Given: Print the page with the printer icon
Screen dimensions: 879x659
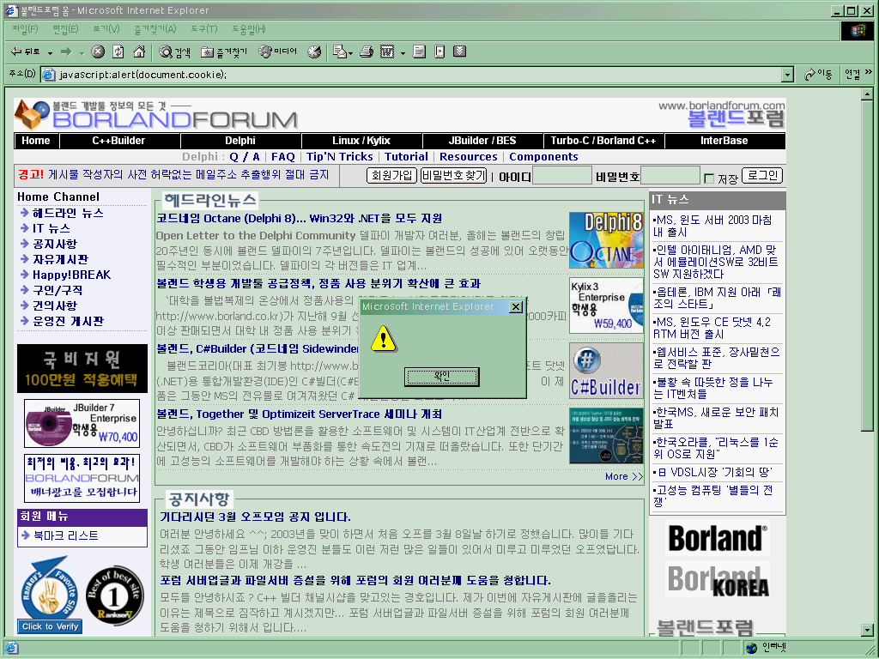Looking at the screenshot, I should tap(367, 51).
